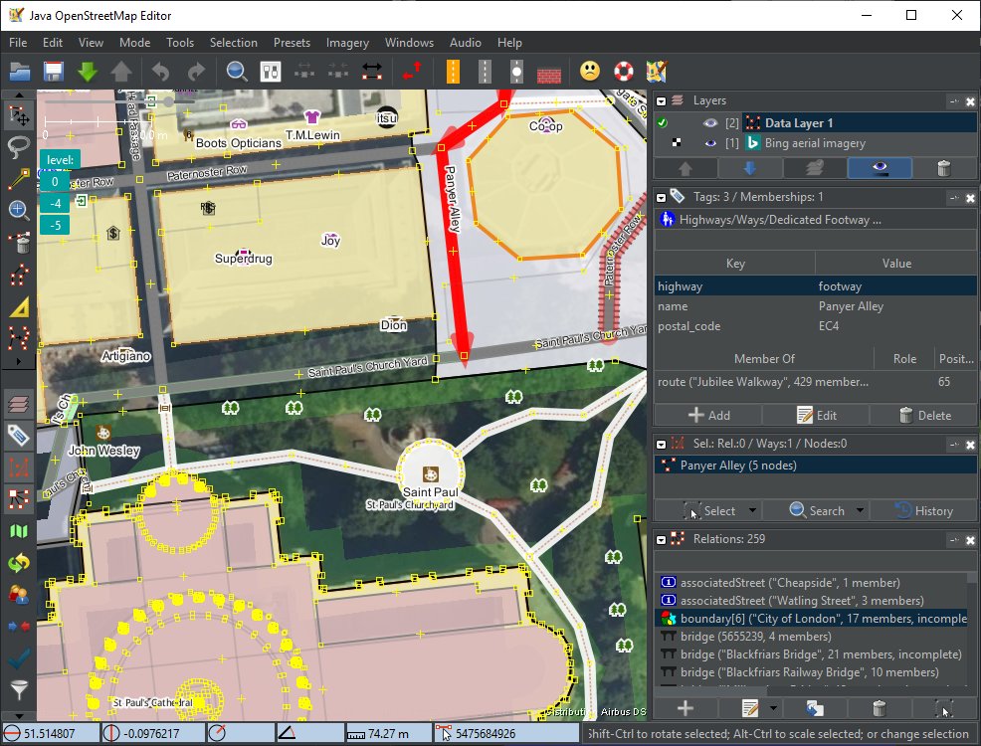Open the File menu
This screenshot has width=981, height=746.
18,43
